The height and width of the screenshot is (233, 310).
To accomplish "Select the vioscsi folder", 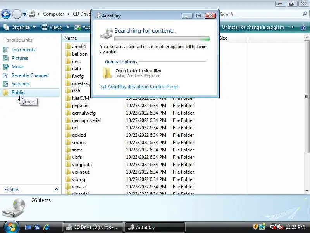I will [x=79, y=187].
